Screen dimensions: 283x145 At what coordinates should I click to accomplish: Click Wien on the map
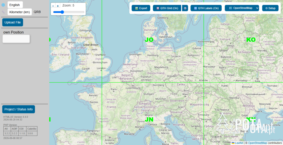pos(185,94)
